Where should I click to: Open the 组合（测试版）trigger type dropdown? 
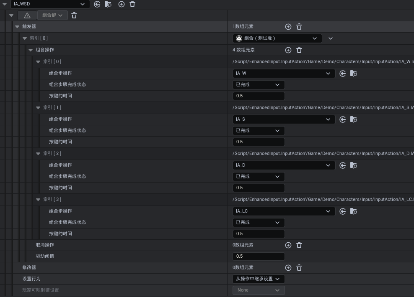coord(277,38)
